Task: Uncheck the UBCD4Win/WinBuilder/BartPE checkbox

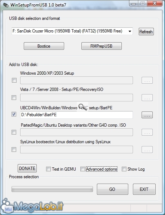Action: pyautogui.click(x=14, y=114)
